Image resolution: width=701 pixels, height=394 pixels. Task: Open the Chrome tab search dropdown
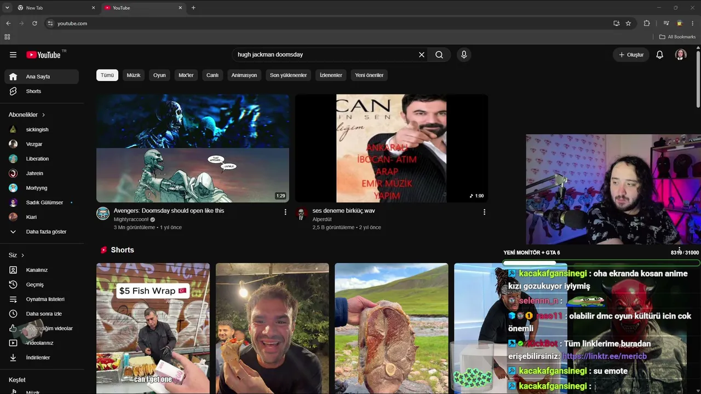pyautogui.click(x=7, y=8)
